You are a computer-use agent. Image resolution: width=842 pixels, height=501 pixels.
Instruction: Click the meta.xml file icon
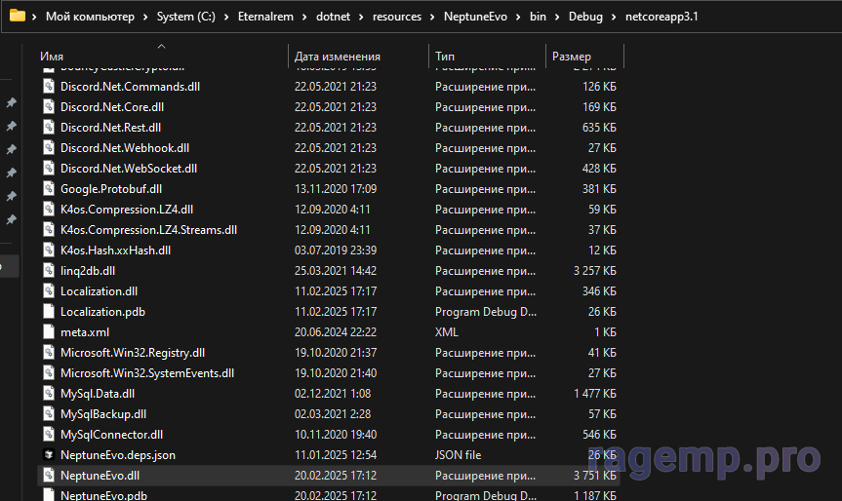[49, 331]
